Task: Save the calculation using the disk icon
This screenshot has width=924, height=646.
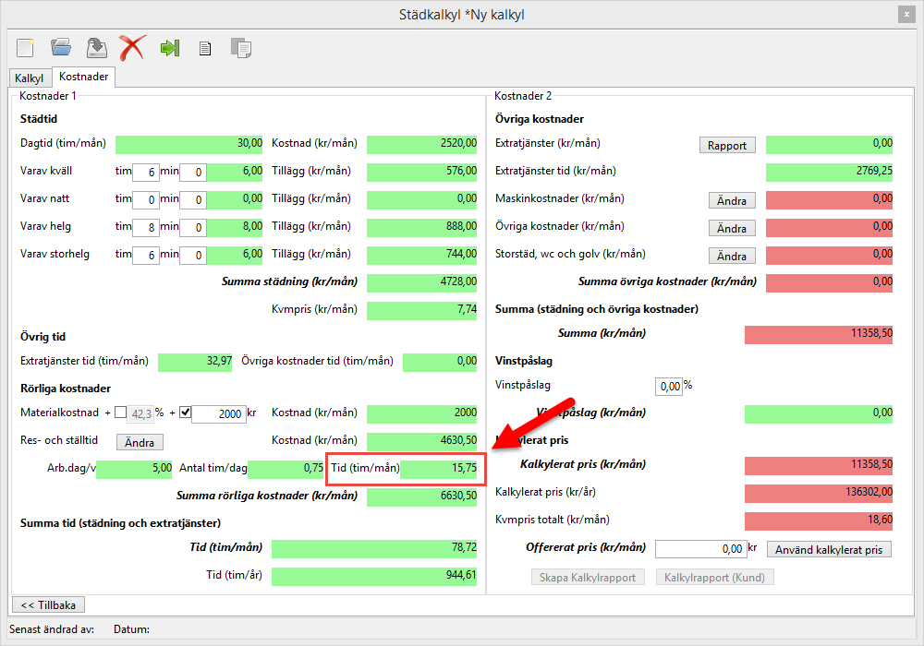Action: click(96, 48)
